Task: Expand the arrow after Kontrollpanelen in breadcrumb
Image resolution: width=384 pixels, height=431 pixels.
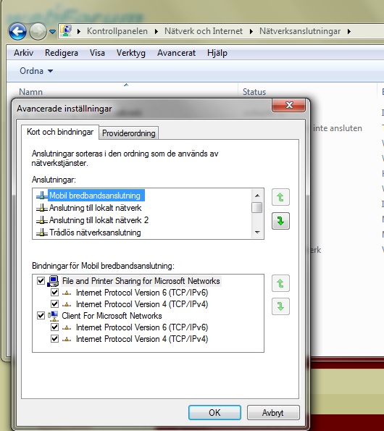Action: (x=156, y=31)
